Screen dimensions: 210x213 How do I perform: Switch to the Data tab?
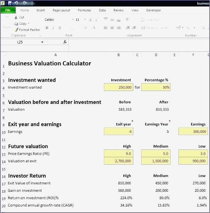tap(102, 10)
